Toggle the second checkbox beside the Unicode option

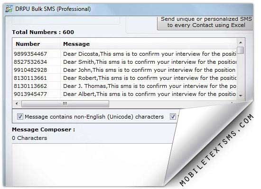coord(173,116)
